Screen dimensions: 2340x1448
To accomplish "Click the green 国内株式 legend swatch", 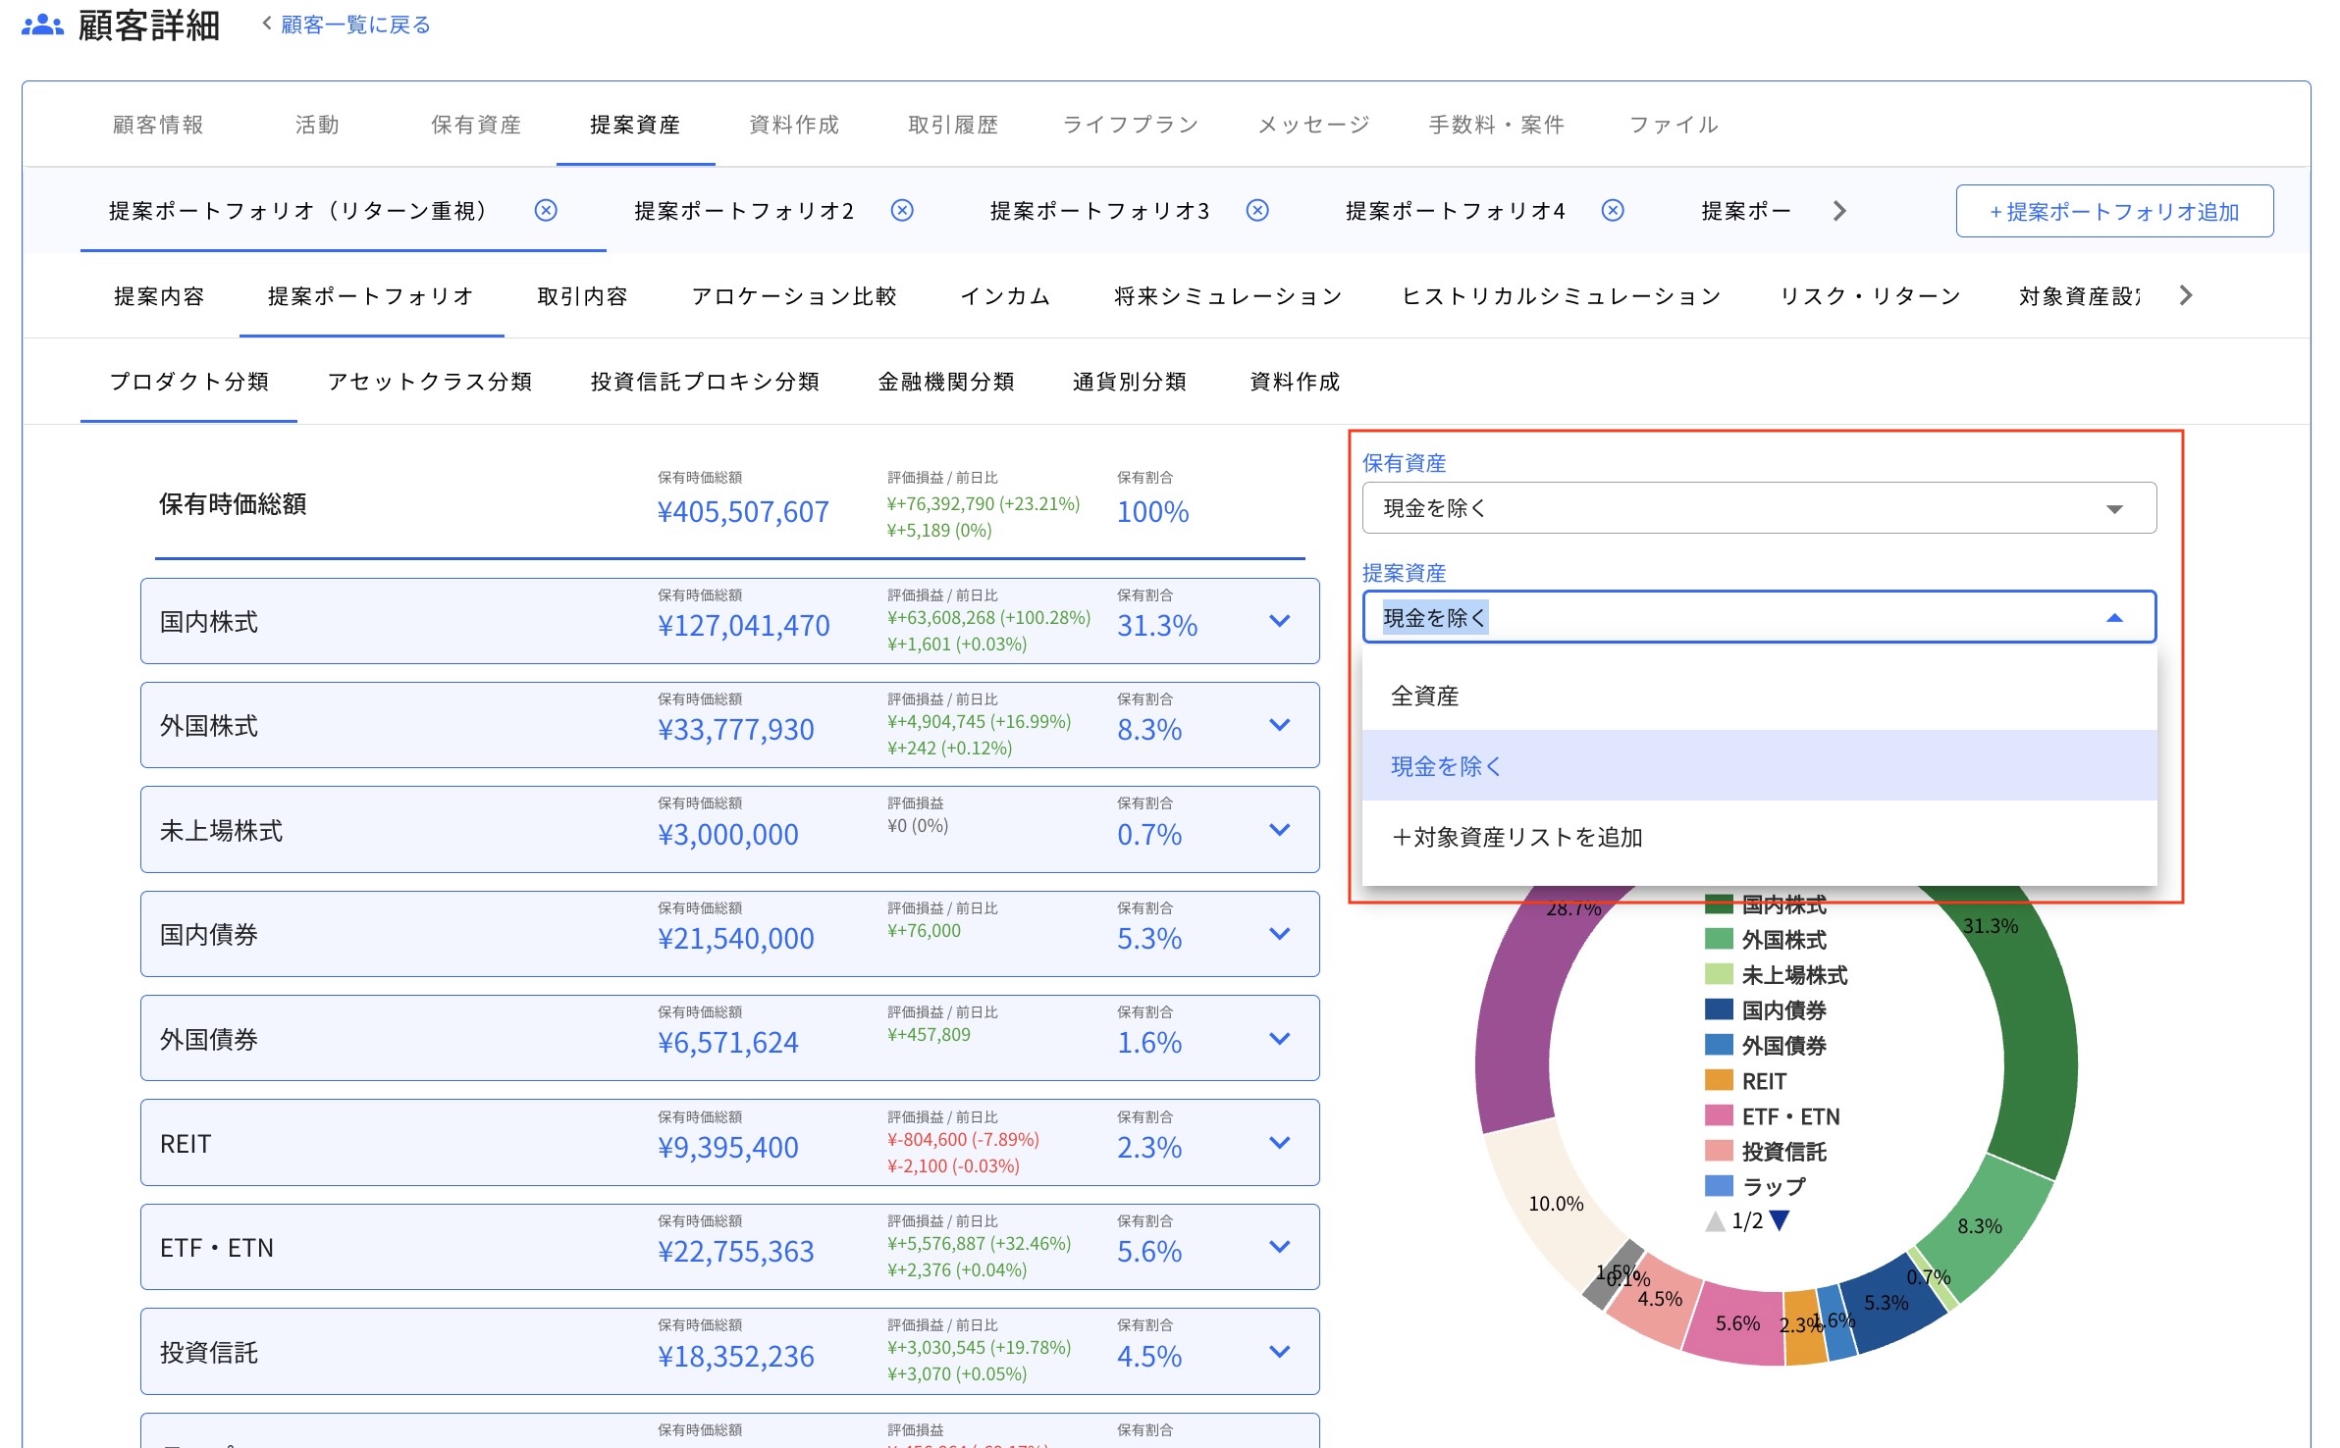I will tap(1718, 905).
